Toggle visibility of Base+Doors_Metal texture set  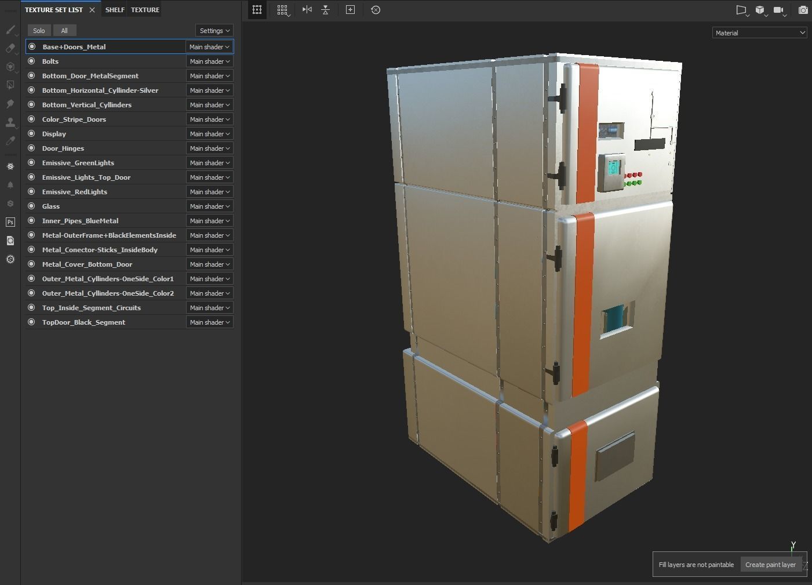(x=32, y=47)
